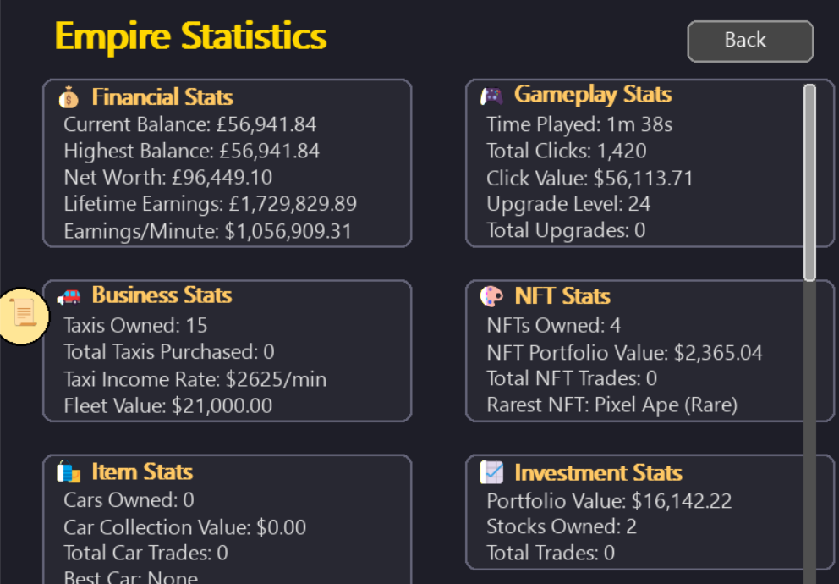
Task: Click the scrollbar track below the thumb
Action: (x=809, y=423)
